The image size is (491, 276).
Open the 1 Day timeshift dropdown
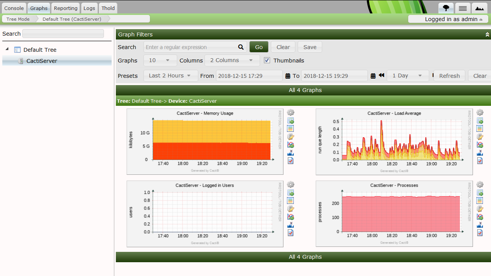pos(407,76)
